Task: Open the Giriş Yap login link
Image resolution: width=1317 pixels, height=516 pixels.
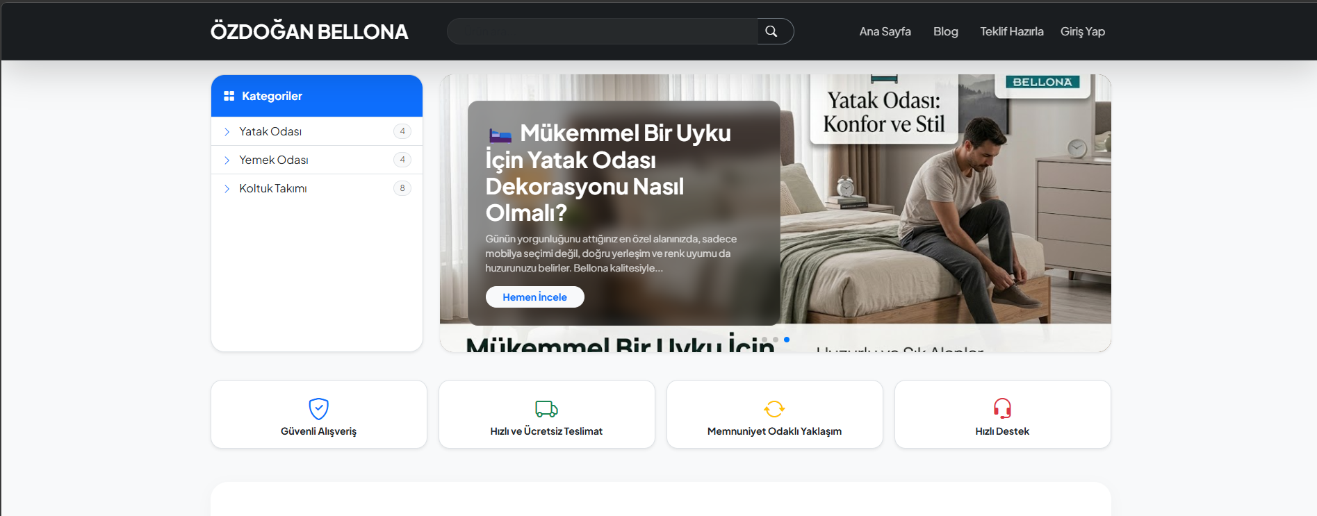Action: [x=1082, y=31]
